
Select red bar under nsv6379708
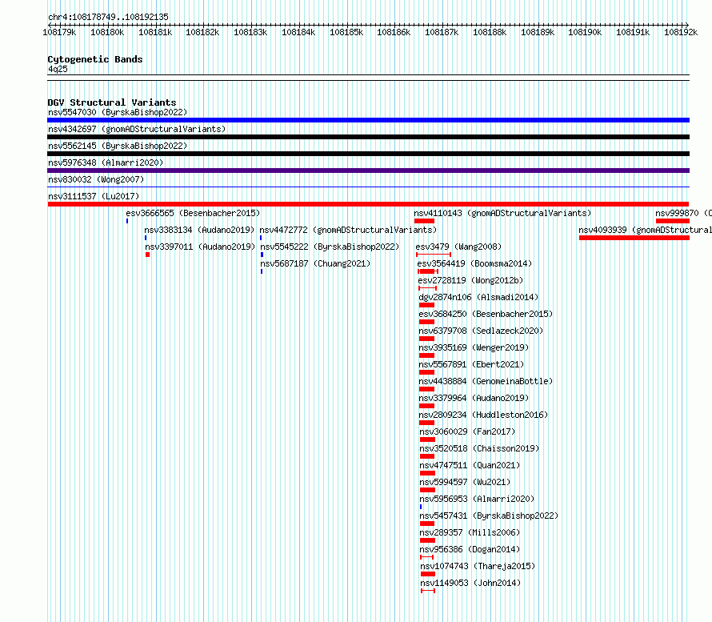(x=427, y=339)
